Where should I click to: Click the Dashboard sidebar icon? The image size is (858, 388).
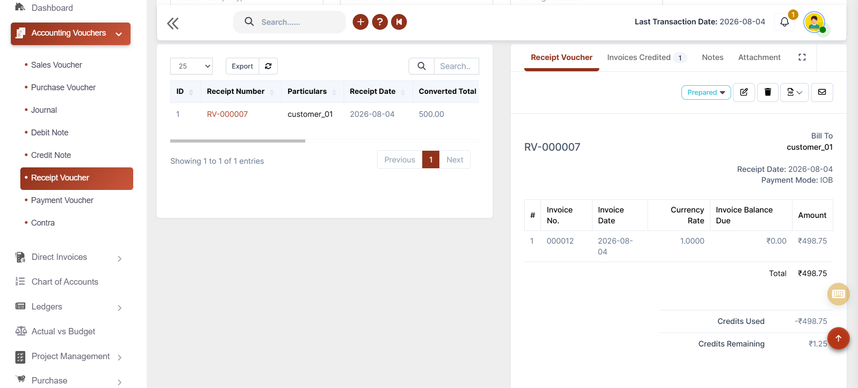point(20,7)
